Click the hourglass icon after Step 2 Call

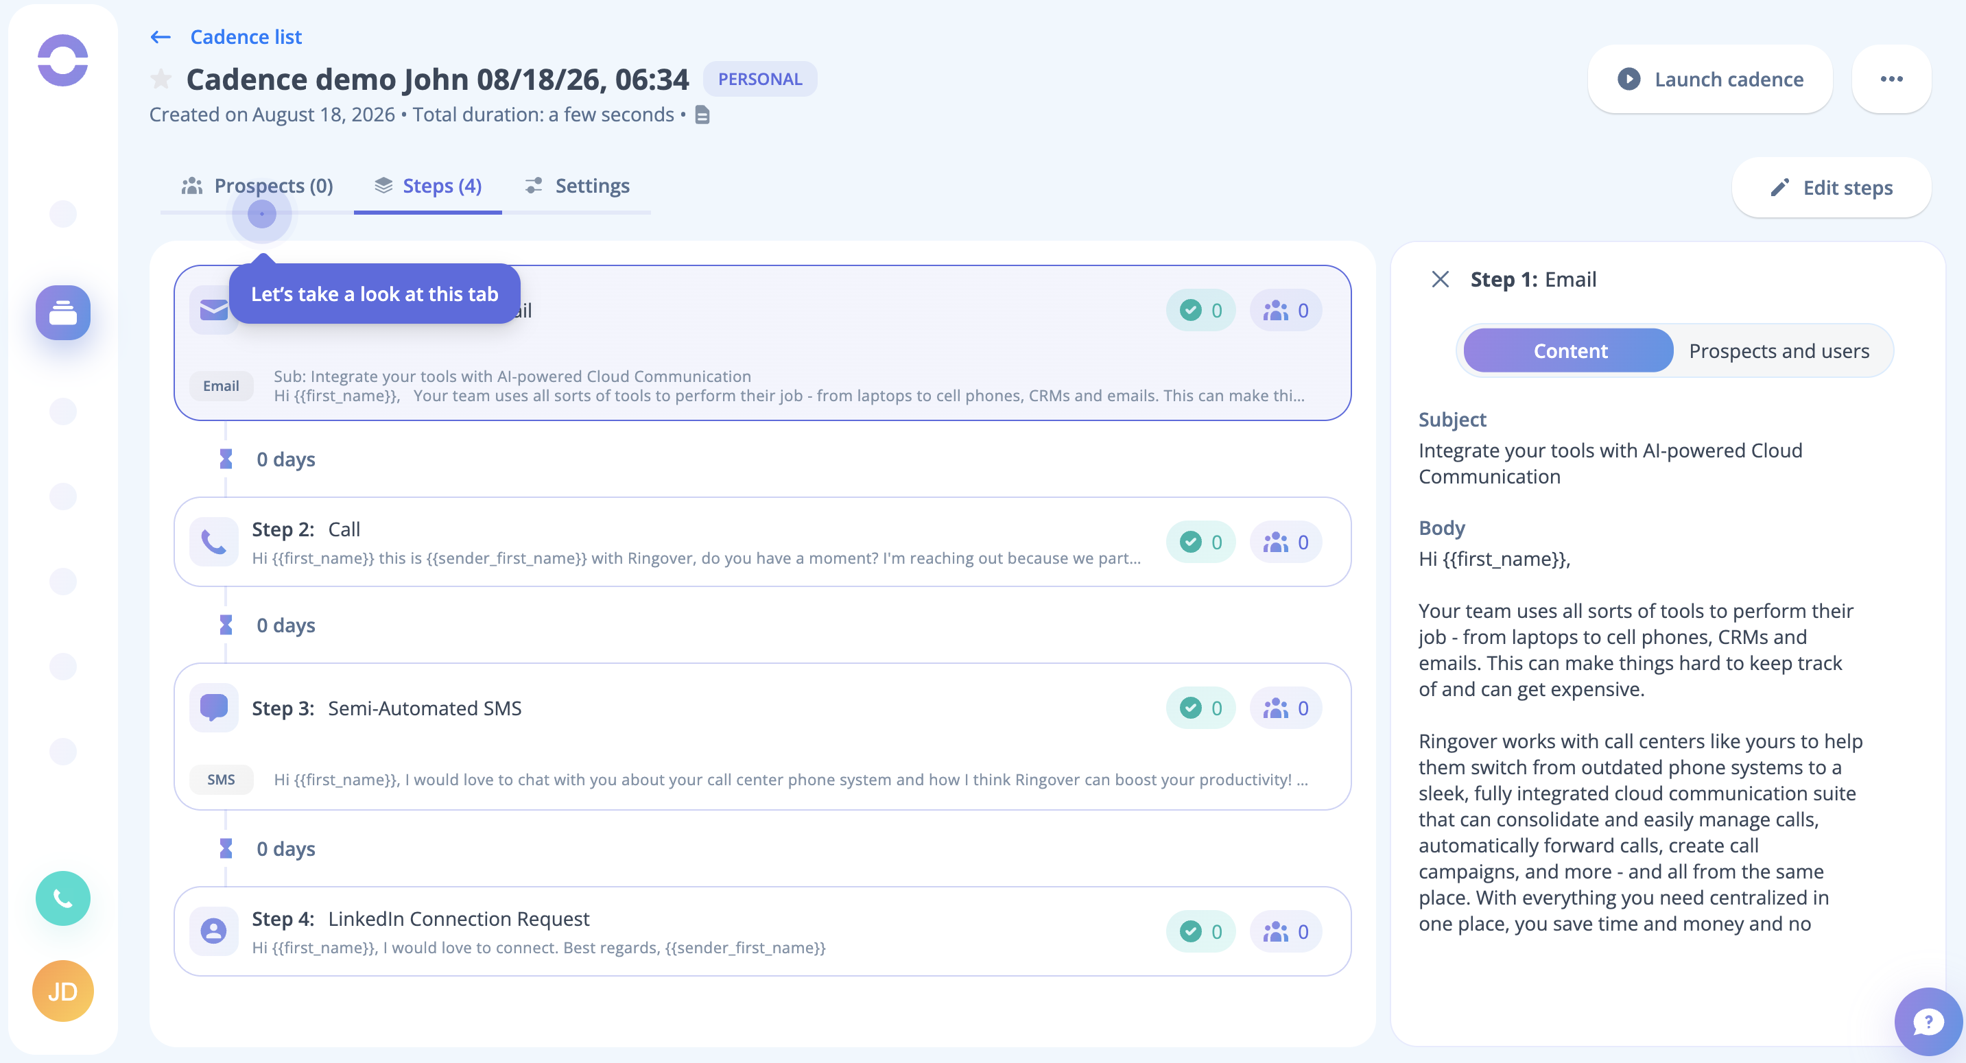pyautogui.click(x=226, y=625)
